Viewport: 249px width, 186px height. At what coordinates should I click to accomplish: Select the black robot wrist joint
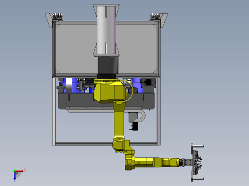tap(181, 163)
